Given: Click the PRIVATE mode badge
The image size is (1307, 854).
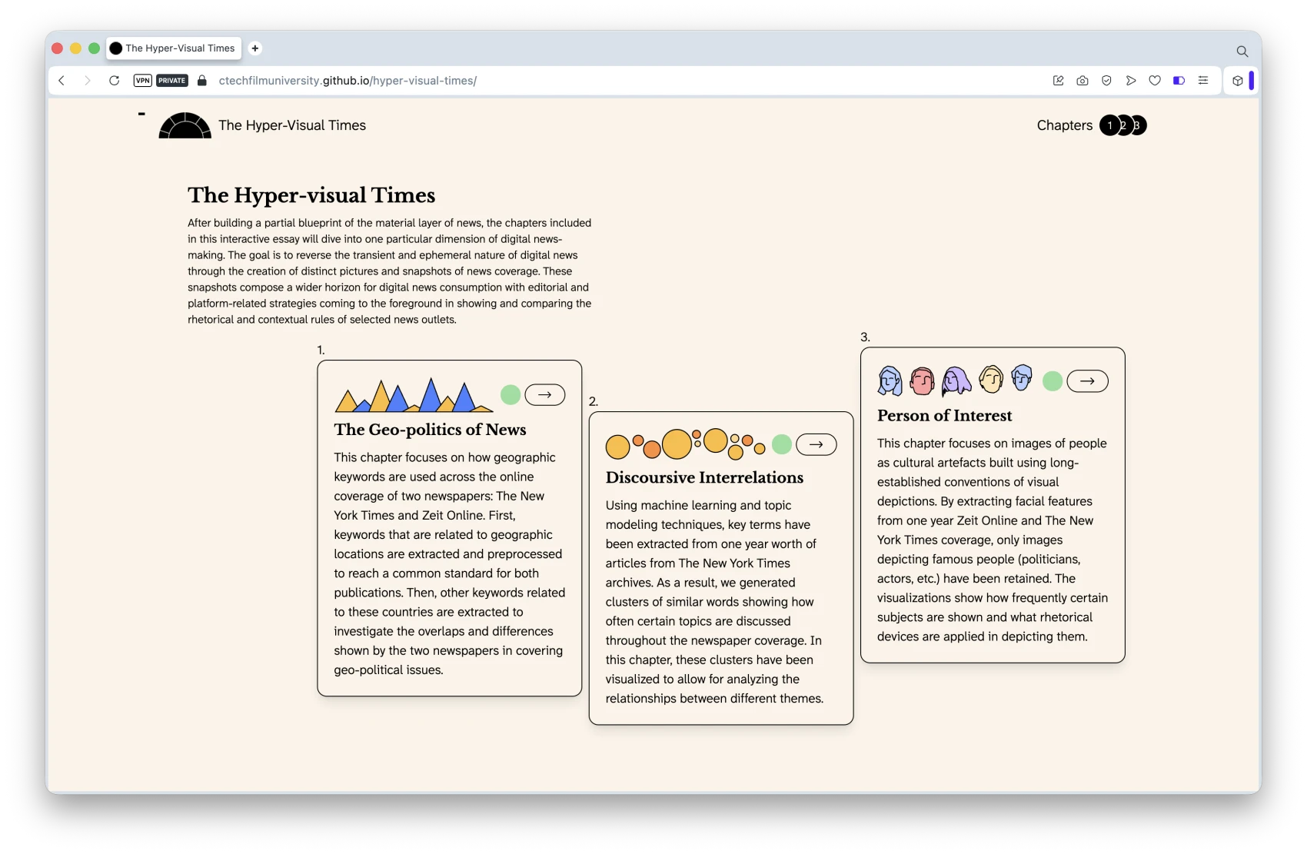Looking at the screenshot, I should click(x=172, y=81).
